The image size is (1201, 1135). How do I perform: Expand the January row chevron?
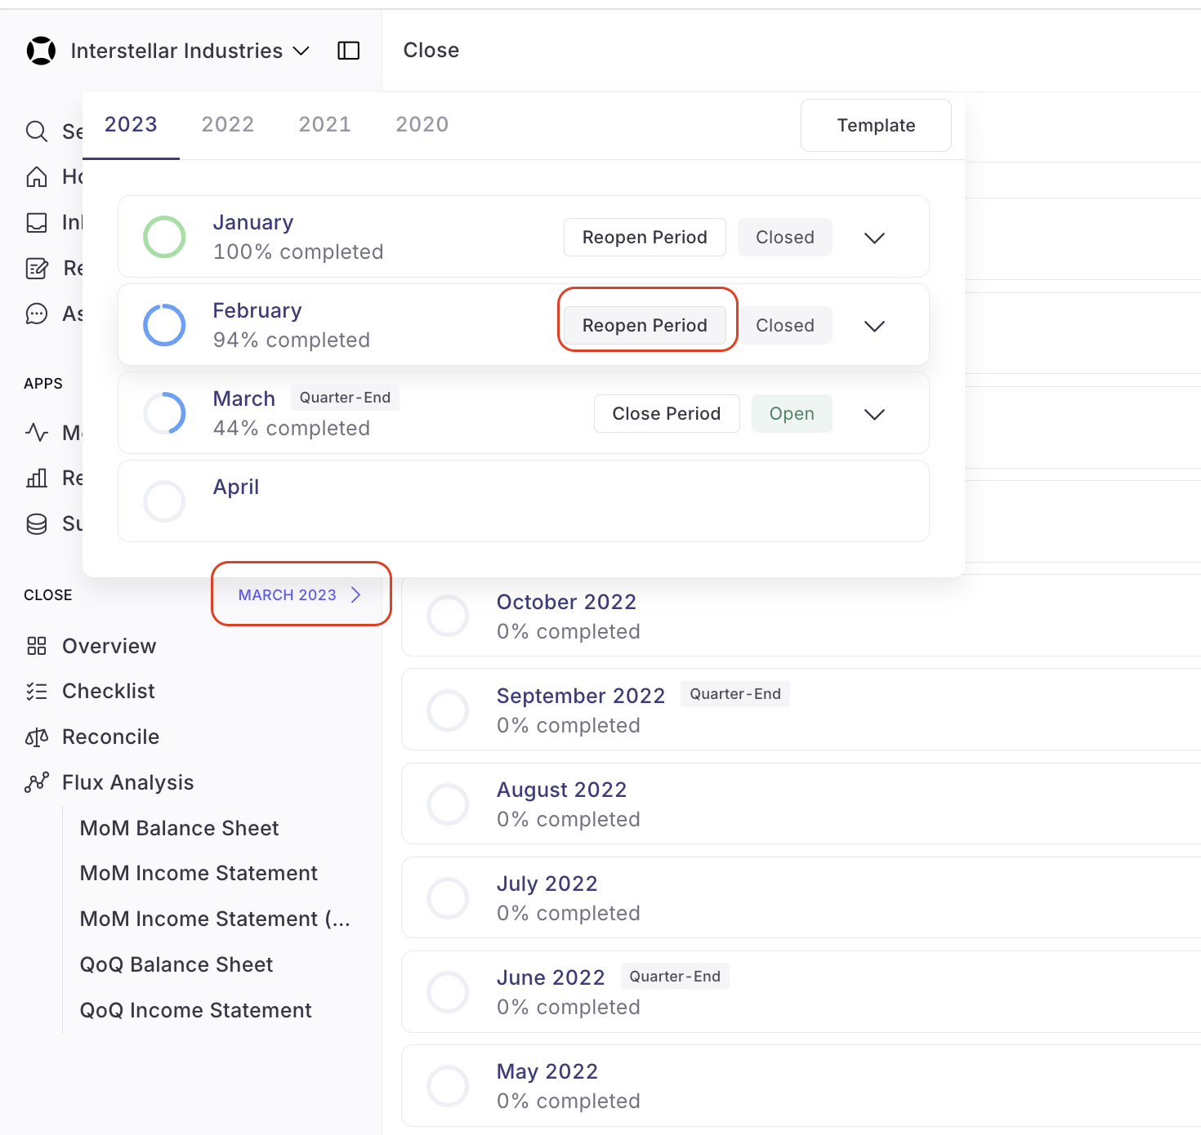click(x=874, y=238)
